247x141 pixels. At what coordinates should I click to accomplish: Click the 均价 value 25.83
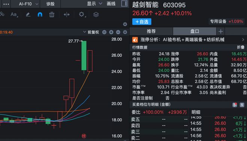pyautogui.click(x=164, y=82)
